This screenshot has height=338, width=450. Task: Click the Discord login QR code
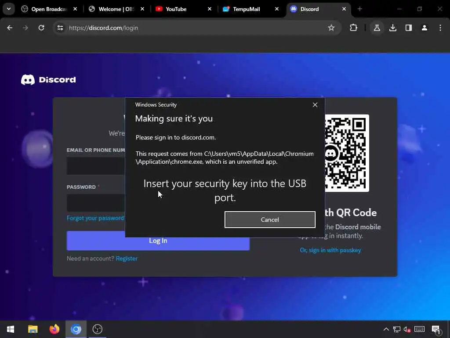pos(347,153)
